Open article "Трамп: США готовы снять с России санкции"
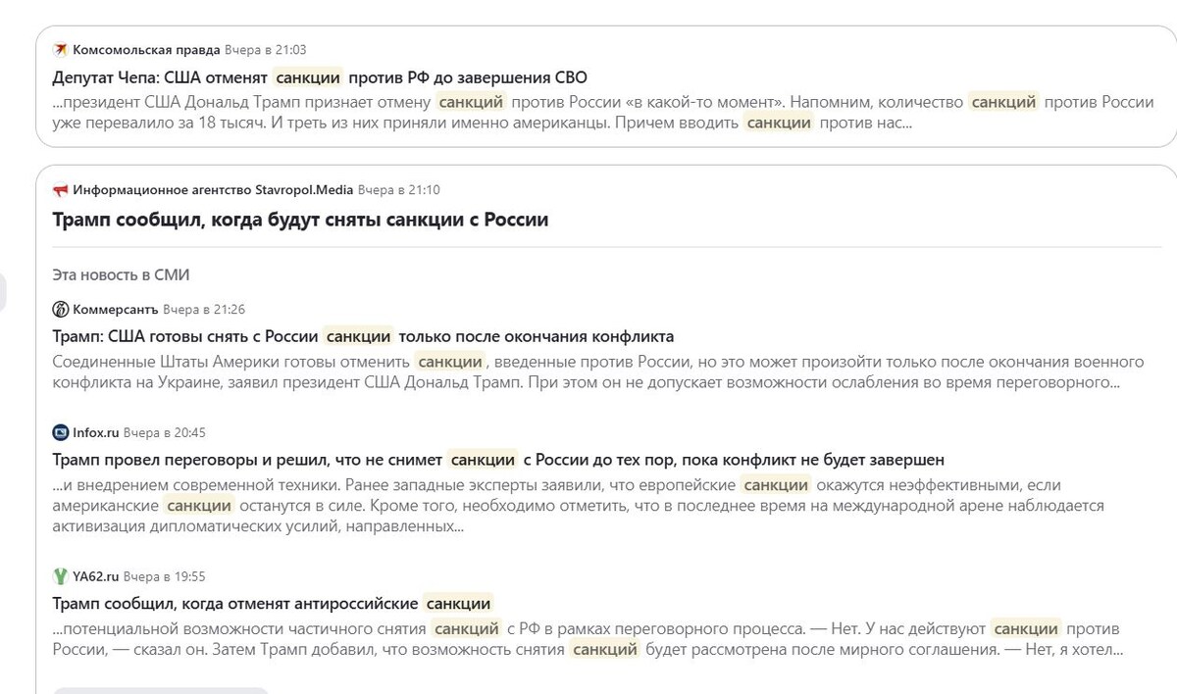 (x=363, y=336)
